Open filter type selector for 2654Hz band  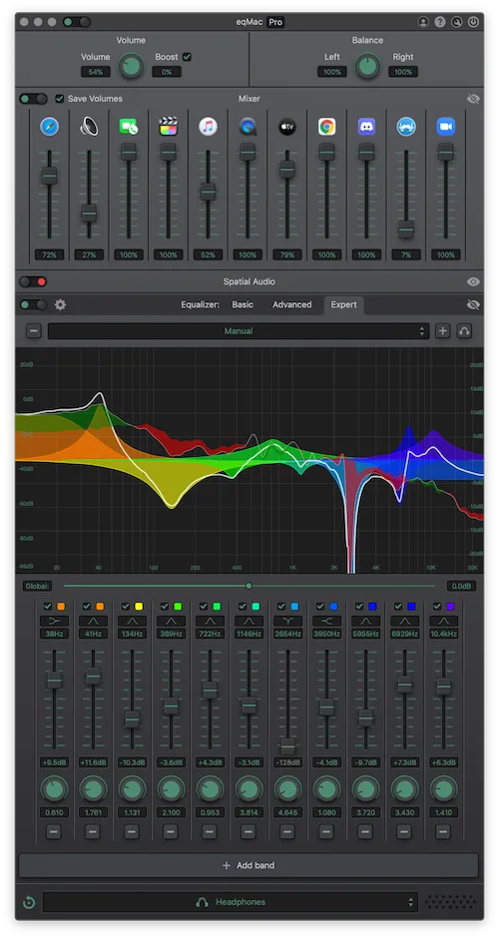pyautogui.click(x=287, y=621)
